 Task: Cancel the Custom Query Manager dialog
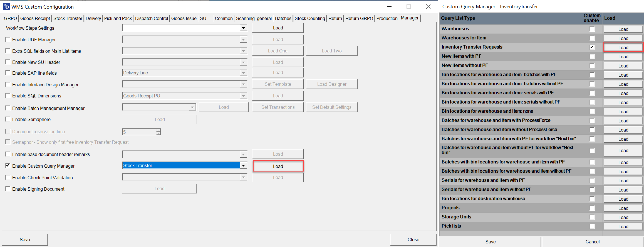(592, 242)
